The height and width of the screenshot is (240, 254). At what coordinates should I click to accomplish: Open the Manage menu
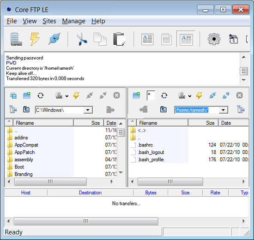(x=74, y=21)
